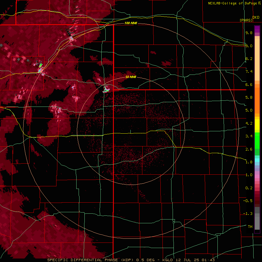Pick the purple top segment of the color bar
262x262 pixels.
click(257, 29)
